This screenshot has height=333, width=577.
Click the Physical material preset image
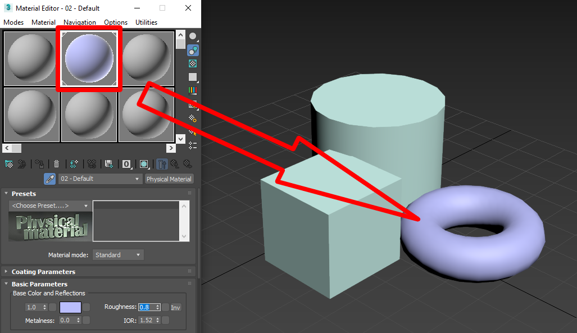coord(50,226)
